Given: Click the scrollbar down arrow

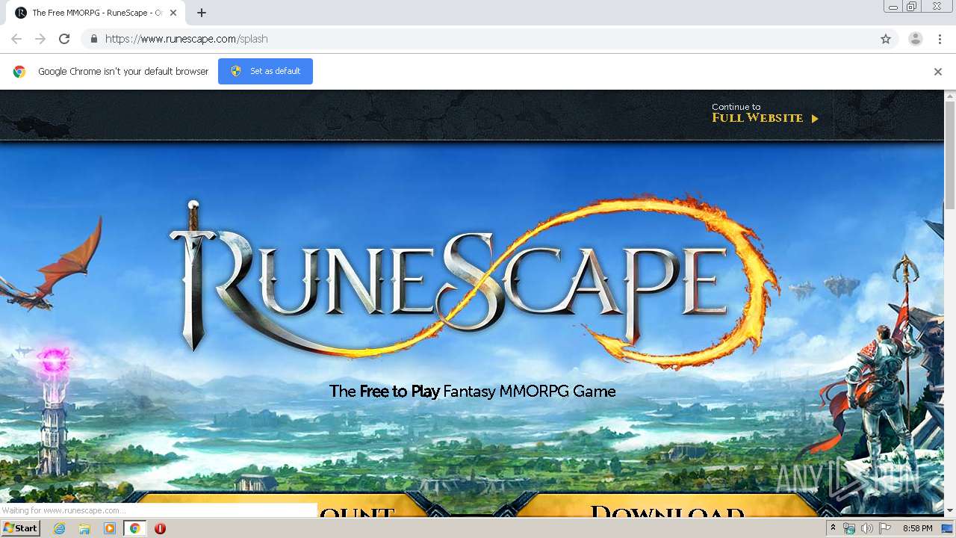Looking at the screenshot, I should (950, 511).
